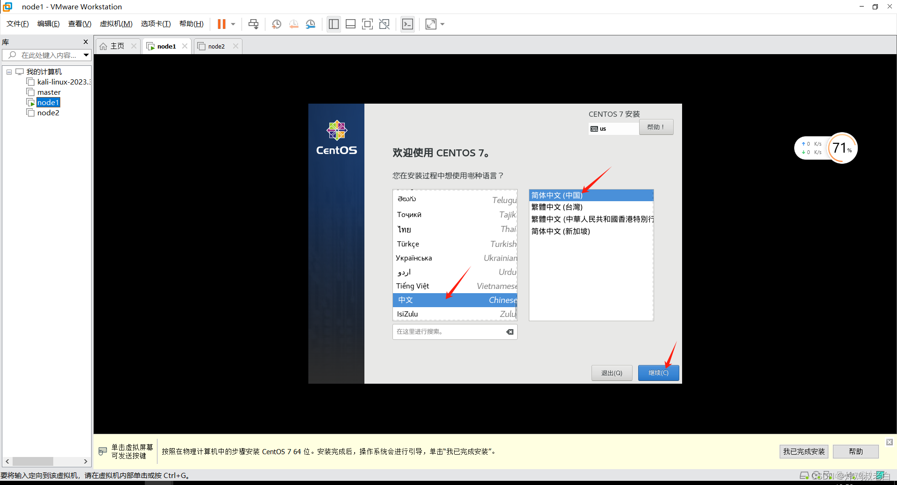Select Tajik in the language list
897x485 pixels.
[x=455, y=215]
